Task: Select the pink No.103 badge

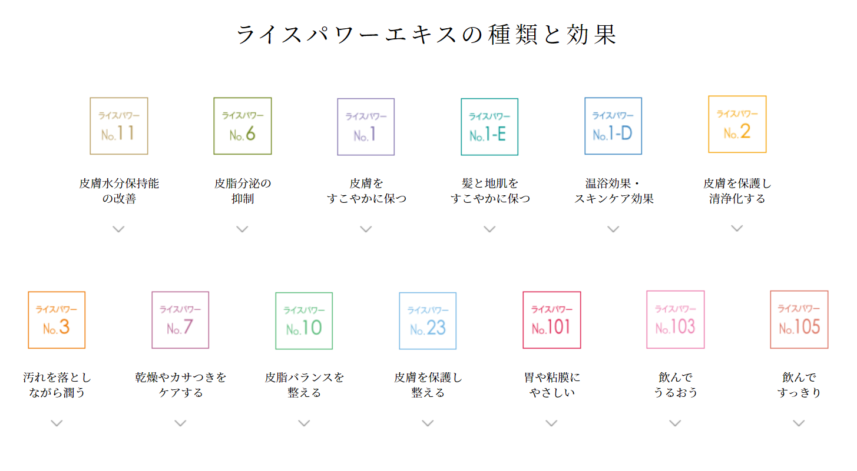Action: click(676, 319)
